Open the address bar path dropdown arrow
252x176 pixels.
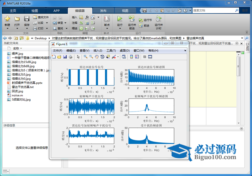242,38
